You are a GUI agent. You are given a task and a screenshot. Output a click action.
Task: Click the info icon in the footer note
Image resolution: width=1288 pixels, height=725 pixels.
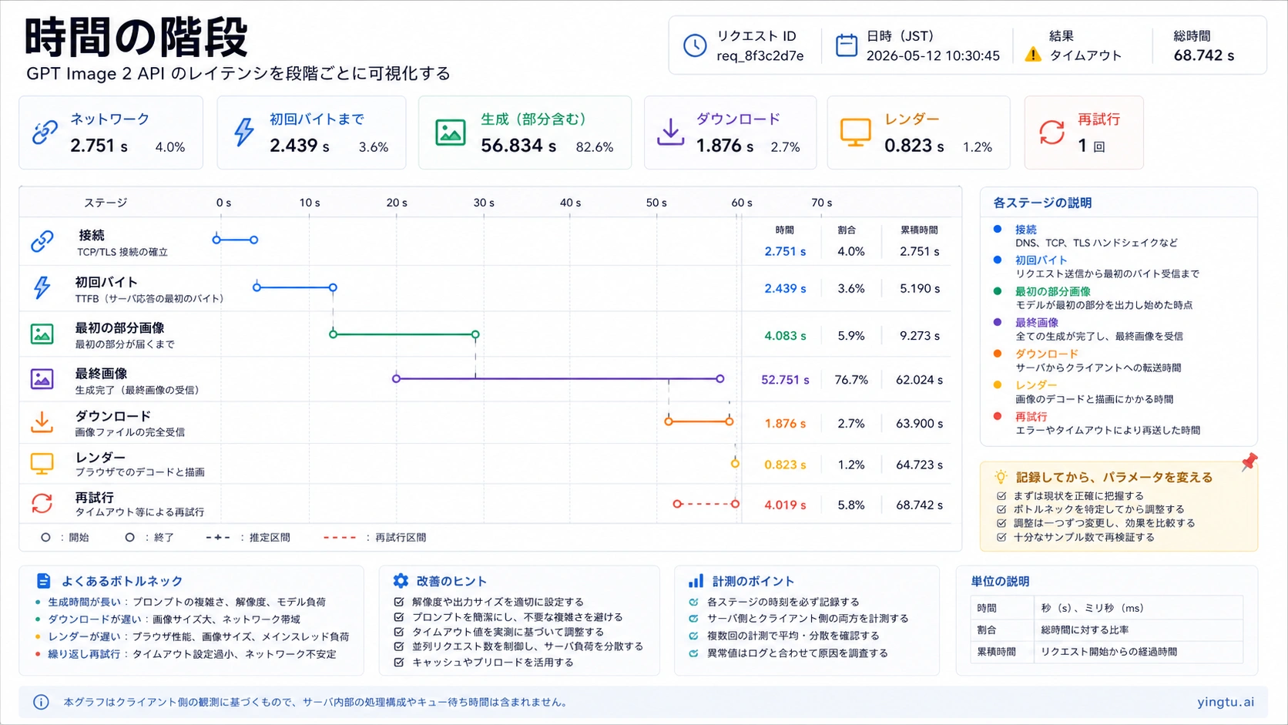pyautogui.click(x=41, y=702)
